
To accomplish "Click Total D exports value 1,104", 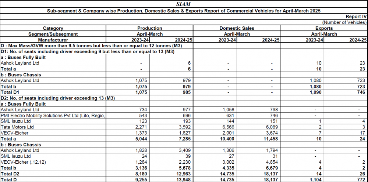I will click(x=316, y=180).
